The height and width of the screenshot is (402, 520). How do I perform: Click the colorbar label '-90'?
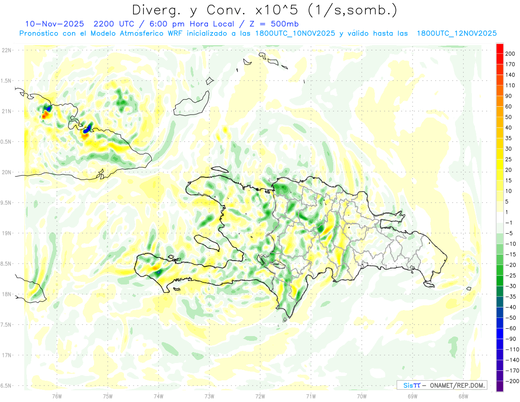(x=510, y=339)
